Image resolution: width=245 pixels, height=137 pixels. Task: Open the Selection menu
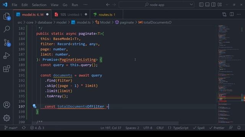pos(39,5)
